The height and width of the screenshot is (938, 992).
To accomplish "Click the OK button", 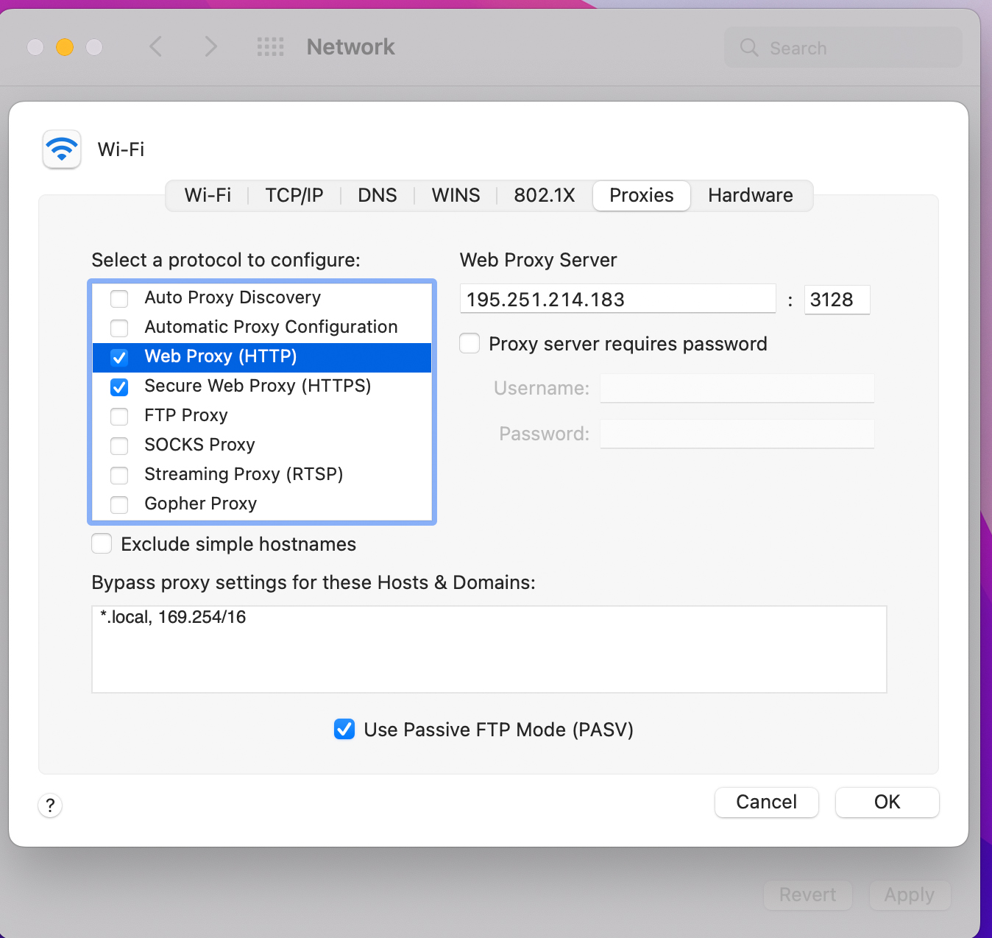I will 886,802.
